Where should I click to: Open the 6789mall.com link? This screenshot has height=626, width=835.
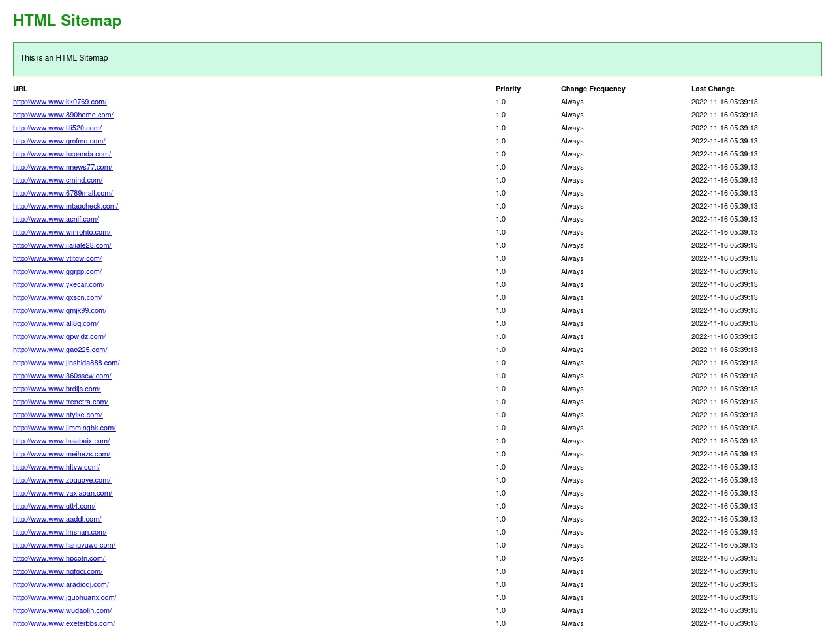coord(63,193)
